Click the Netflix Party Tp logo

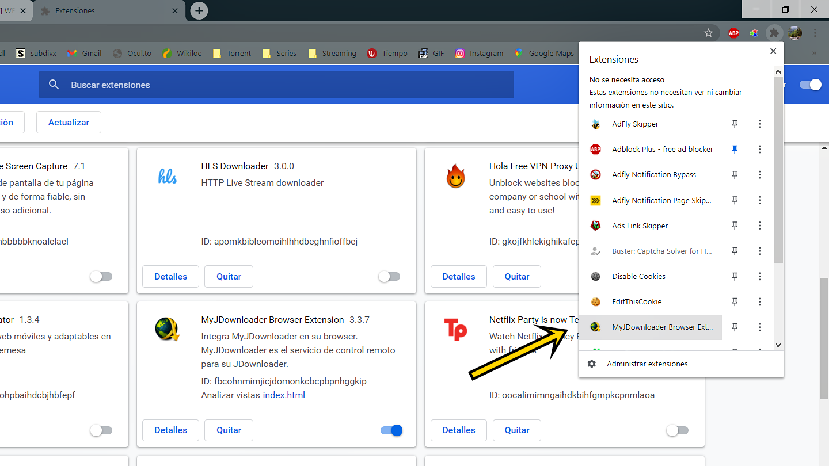[x=455, y=329]
